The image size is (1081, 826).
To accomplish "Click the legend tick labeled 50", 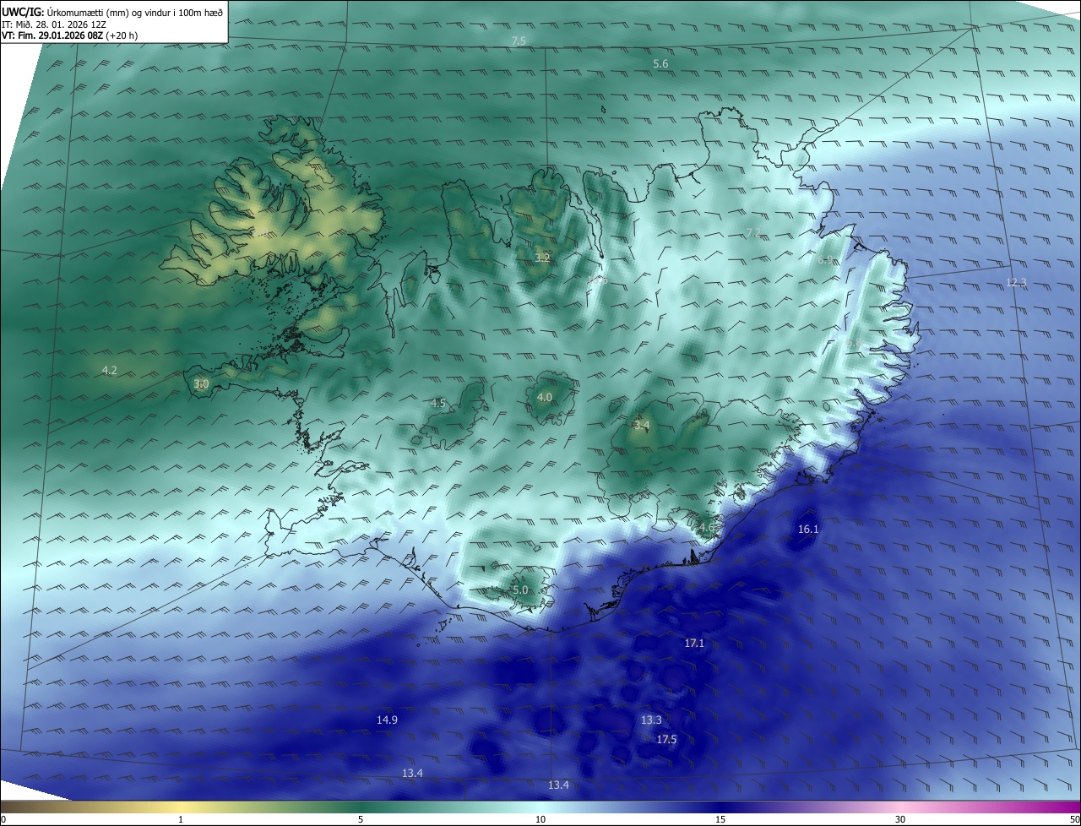I will click(x=1074, y=819).
